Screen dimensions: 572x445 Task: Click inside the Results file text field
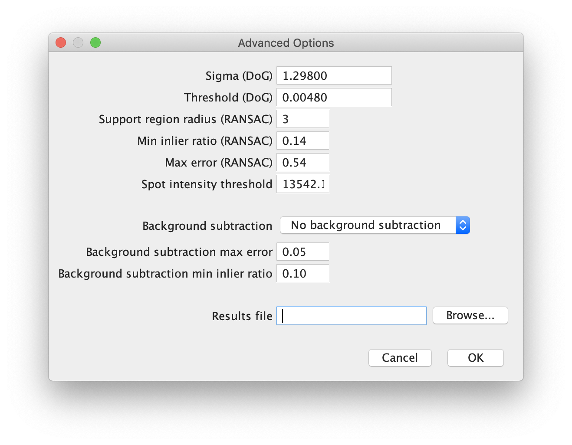pyautogui.click(x=351, y=316)
